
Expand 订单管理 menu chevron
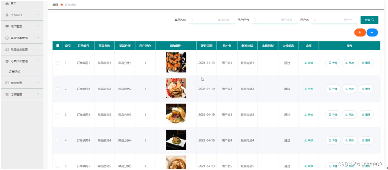38,94
